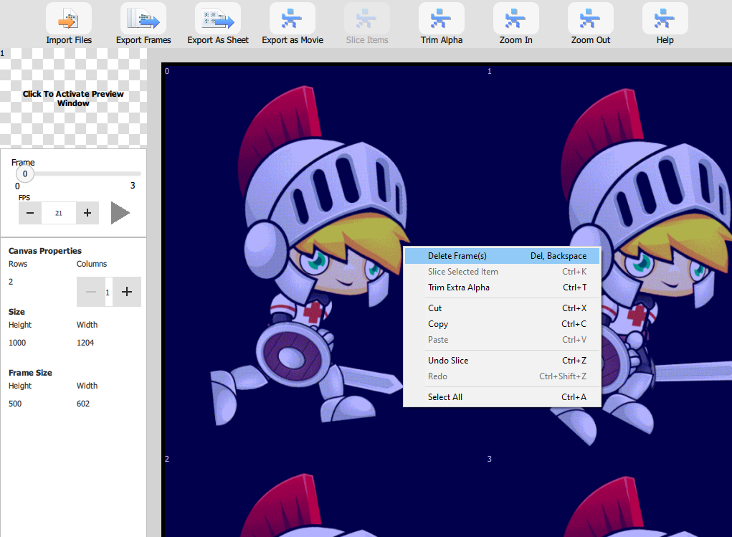The height and width of the screenshot is (537, 732).
Task: Click the Zoom Out toolbar icon
Action: [x=591, y=19]
